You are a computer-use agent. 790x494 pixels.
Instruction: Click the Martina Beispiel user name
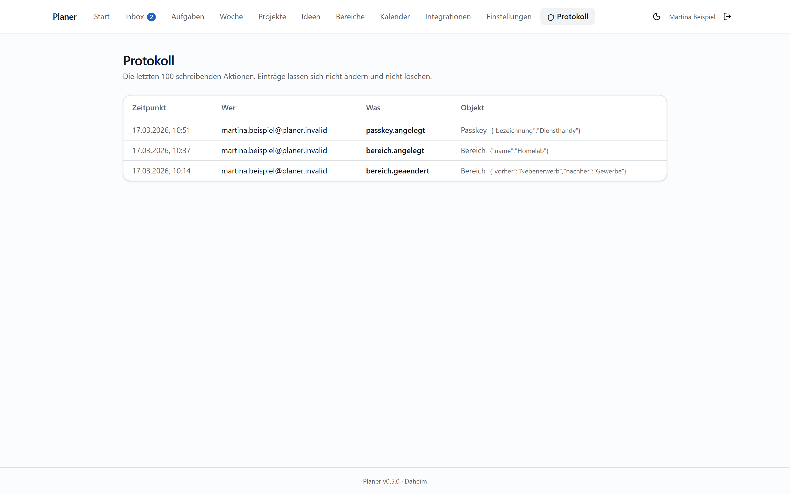point(692,17)
